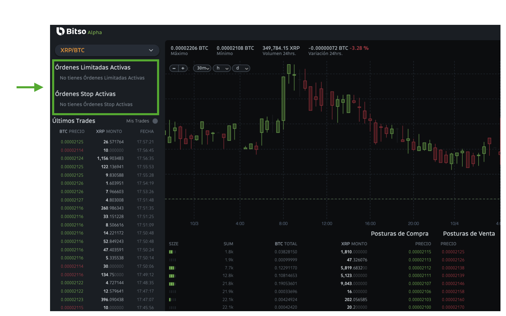Expand the daily (d) interval dropdown
Image resolution: width=506 pixels, height=316 pixels.
[241, 68]
